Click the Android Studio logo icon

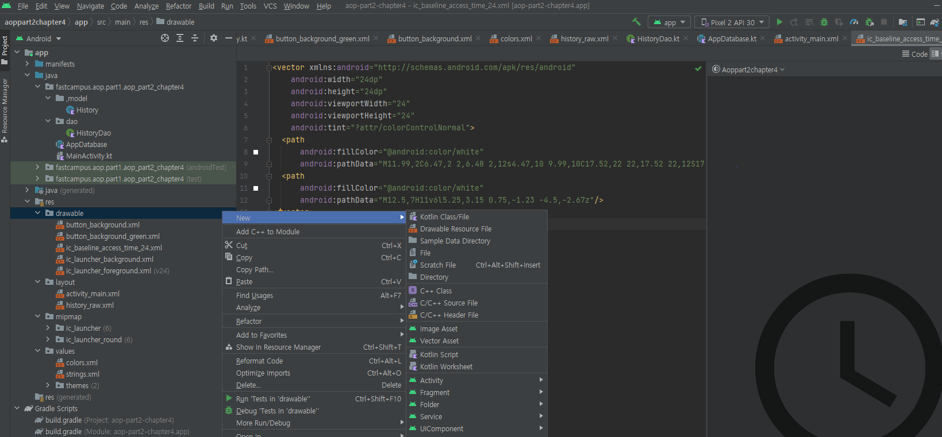pyautogui.click(x=7, y=6)
